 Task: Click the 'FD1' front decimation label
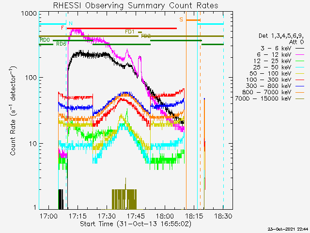(130, 32)
